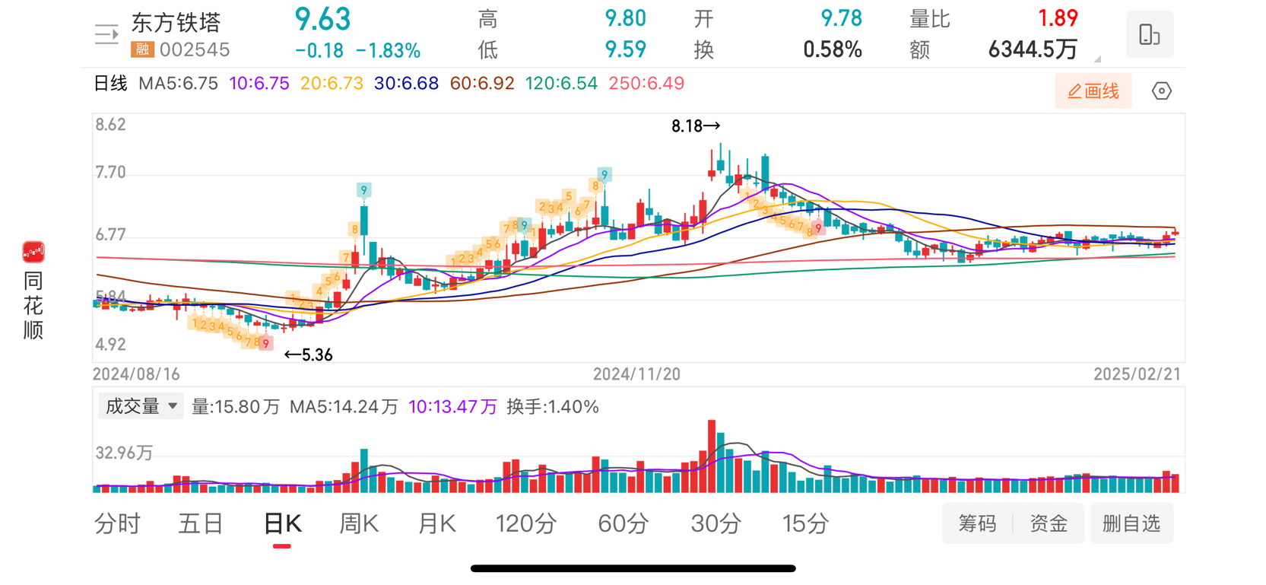Tap the 2025/02/21 end date label
The height and width of the screenshot is (585, 1266).
1137,374
